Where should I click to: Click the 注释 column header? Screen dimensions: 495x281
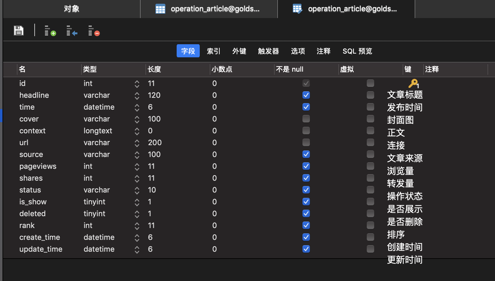456,69
